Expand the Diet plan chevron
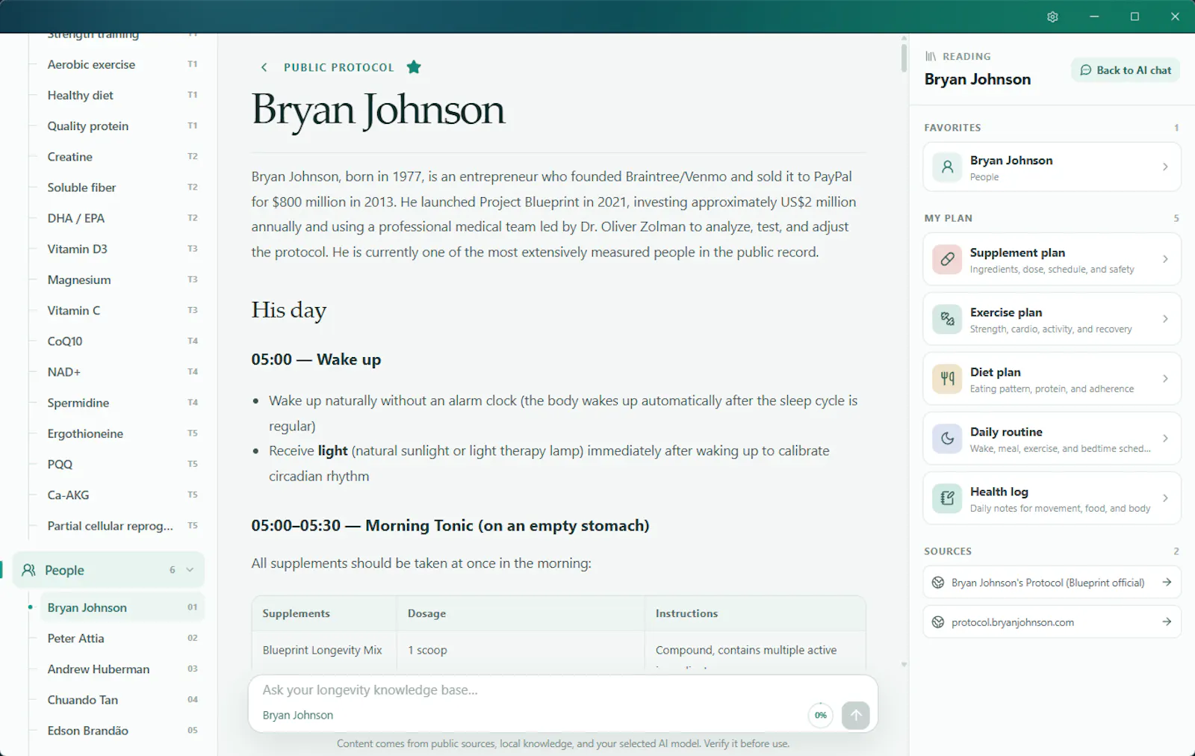The width and height of the screenshot is (1195, 756). click(1165, 379)
